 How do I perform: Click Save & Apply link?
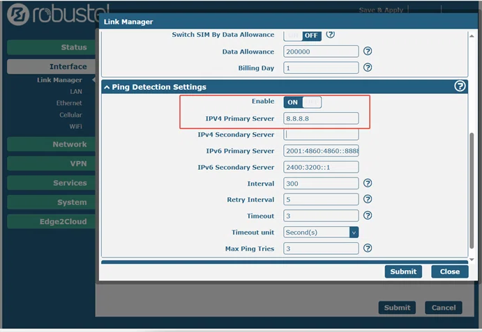pos(381,10)
